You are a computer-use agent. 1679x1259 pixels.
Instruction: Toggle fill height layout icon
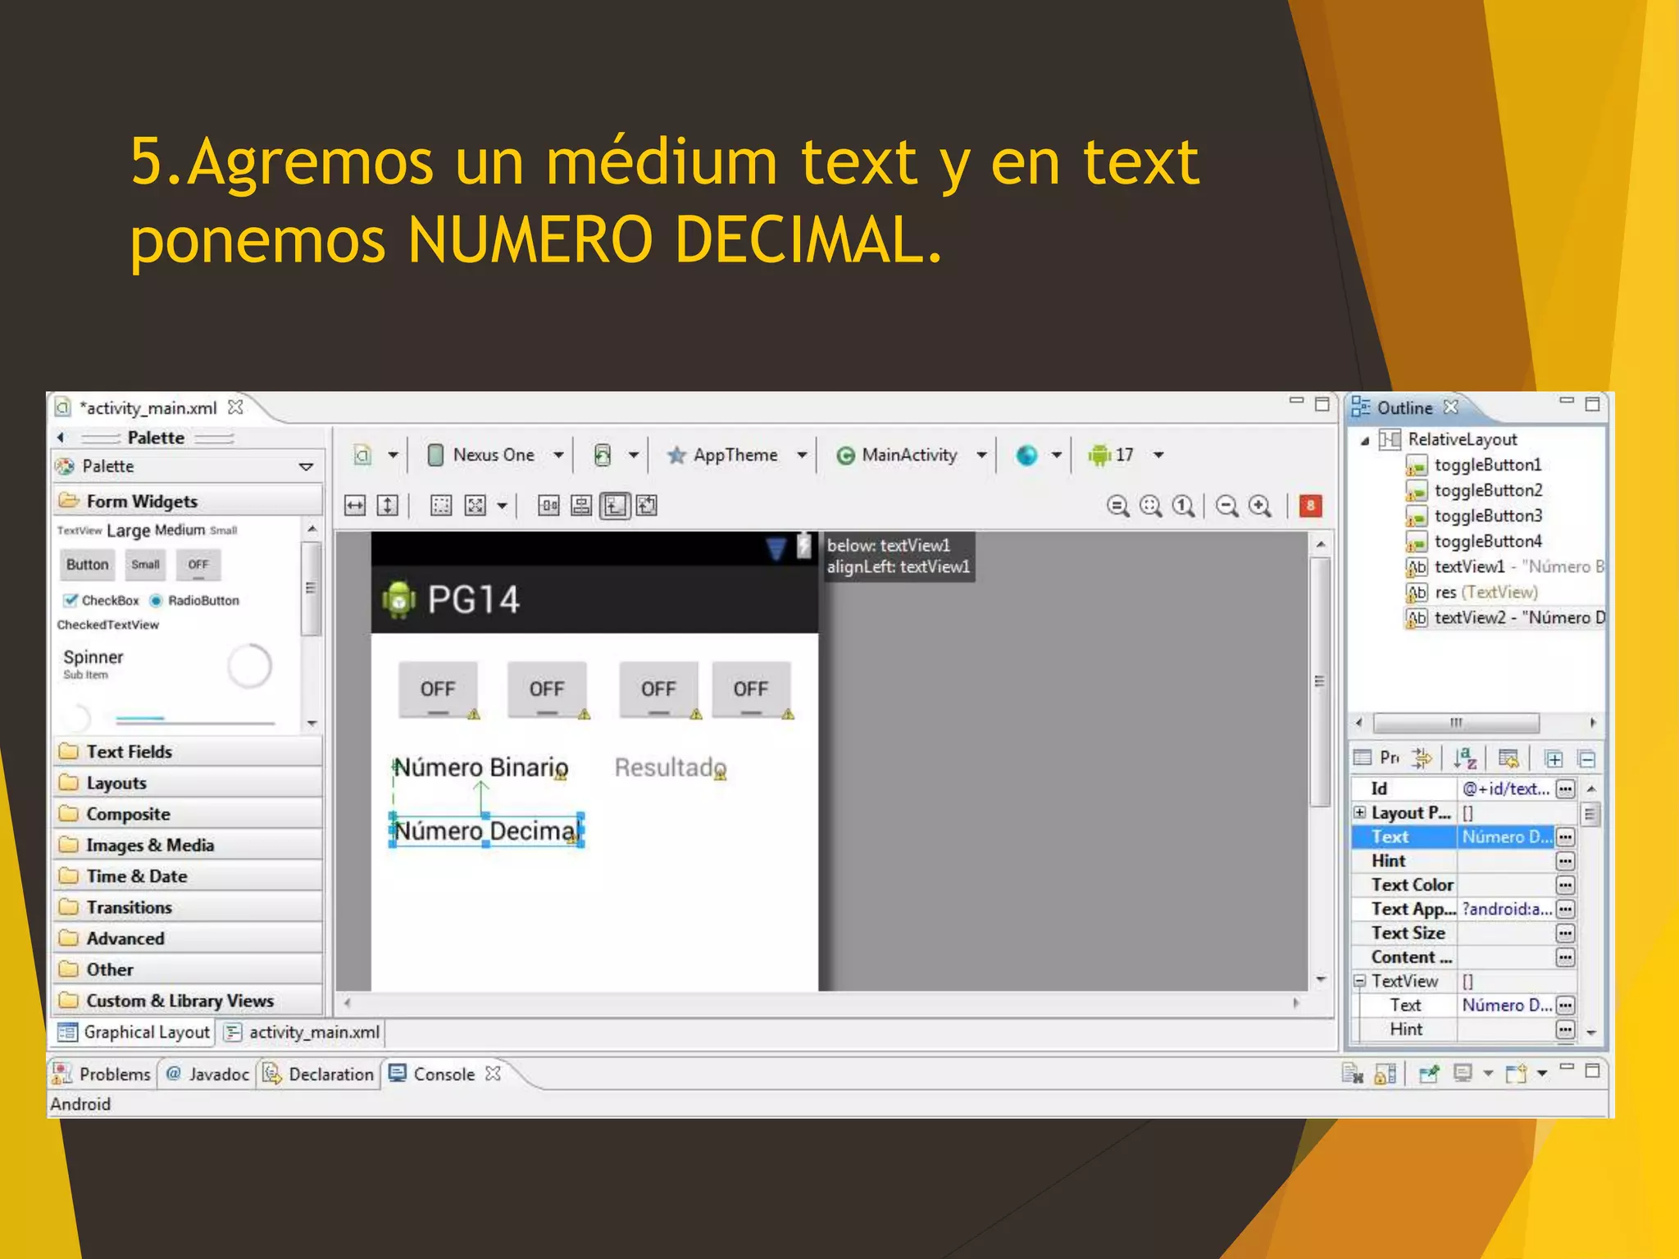click(x=388, y=506)
